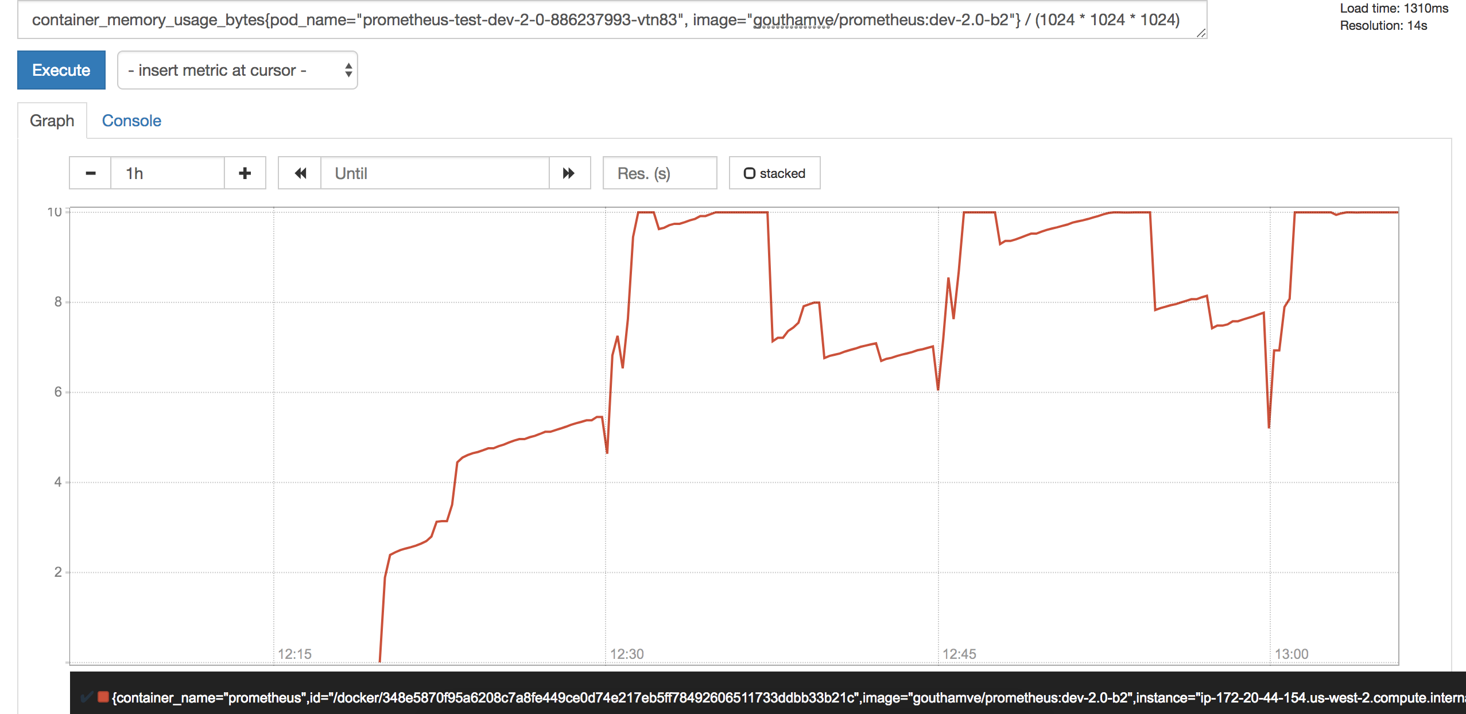Viewport: 1466px width, 714px height.
Task: Click the minus button to shrink the time range
Action: [90, 173]
